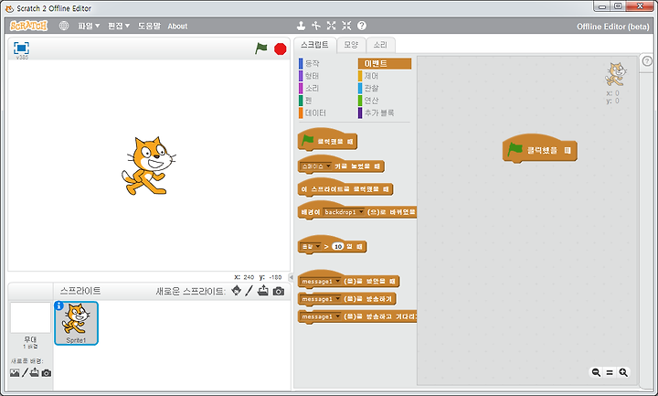Stop project with red stop button
The height and width of the screenshot is (396, 658).
coord(281,48)
